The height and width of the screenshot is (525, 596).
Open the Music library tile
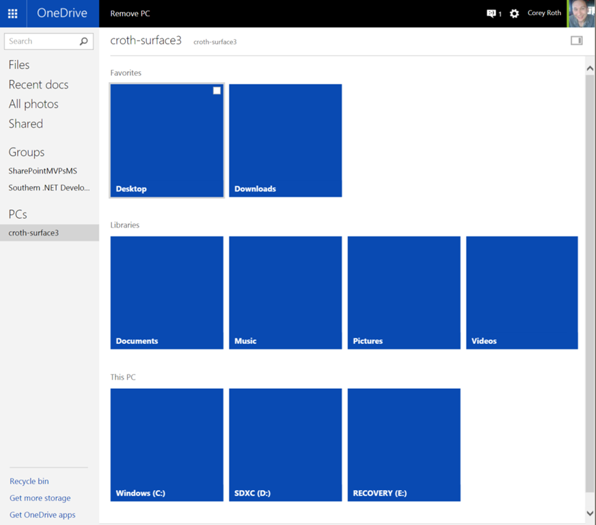[x=286, y=293]
